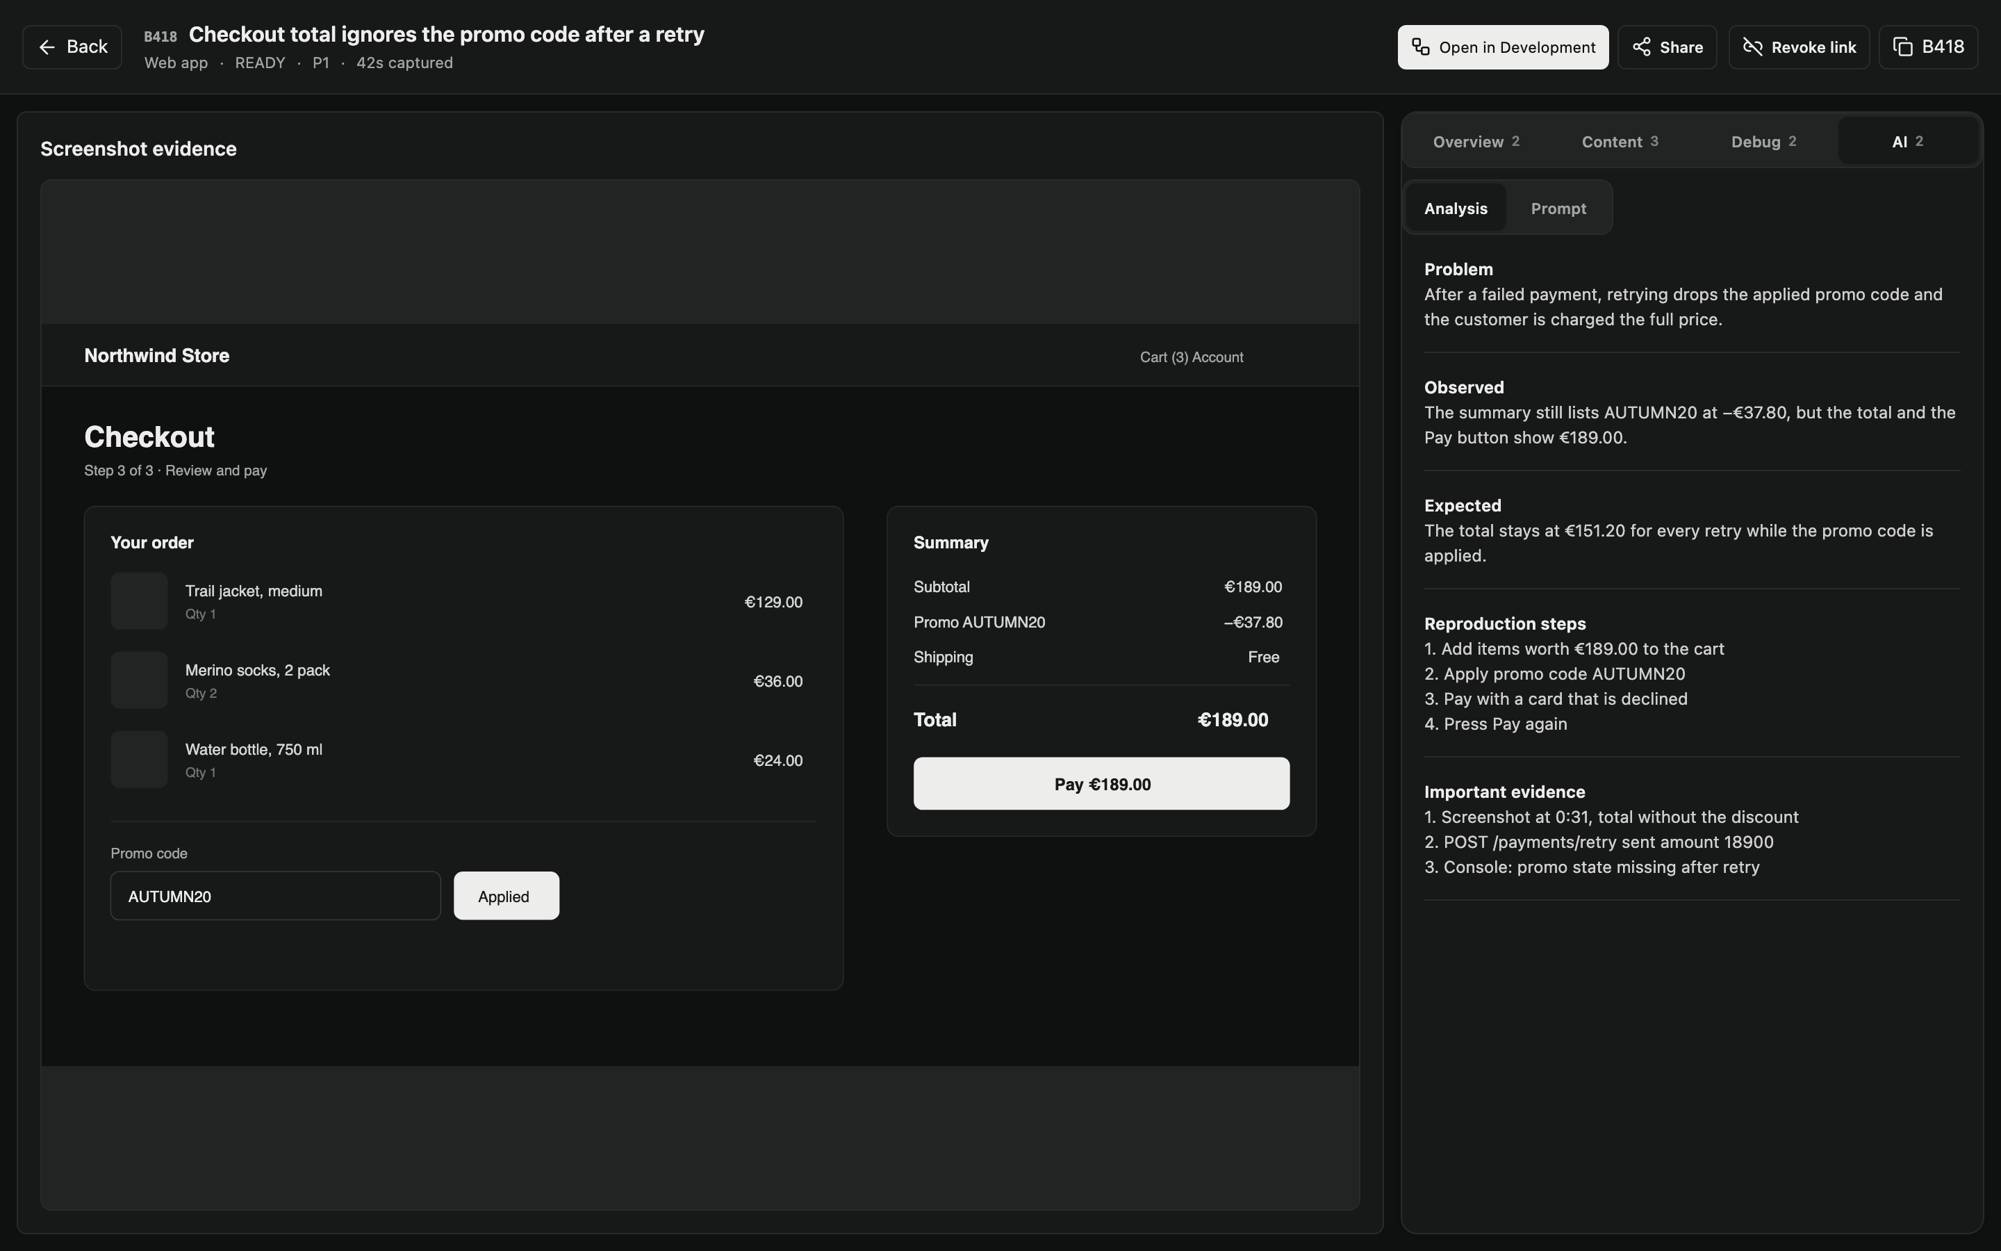Click the Trail jacket thumbnail
Screen dimensions: 2001x1251
coord(139,600)
